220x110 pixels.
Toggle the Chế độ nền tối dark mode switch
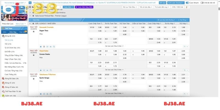[202, 3]
